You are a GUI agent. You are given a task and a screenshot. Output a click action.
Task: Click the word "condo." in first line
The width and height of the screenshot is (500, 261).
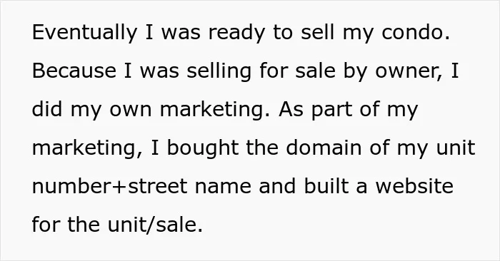(x=416, y=32)
